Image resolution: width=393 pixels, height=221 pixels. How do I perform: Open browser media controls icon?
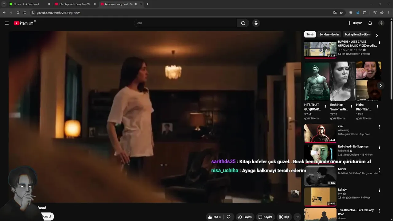click(x=375, y=13)
